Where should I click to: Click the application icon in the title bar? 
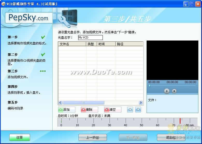tap(3, 4)
